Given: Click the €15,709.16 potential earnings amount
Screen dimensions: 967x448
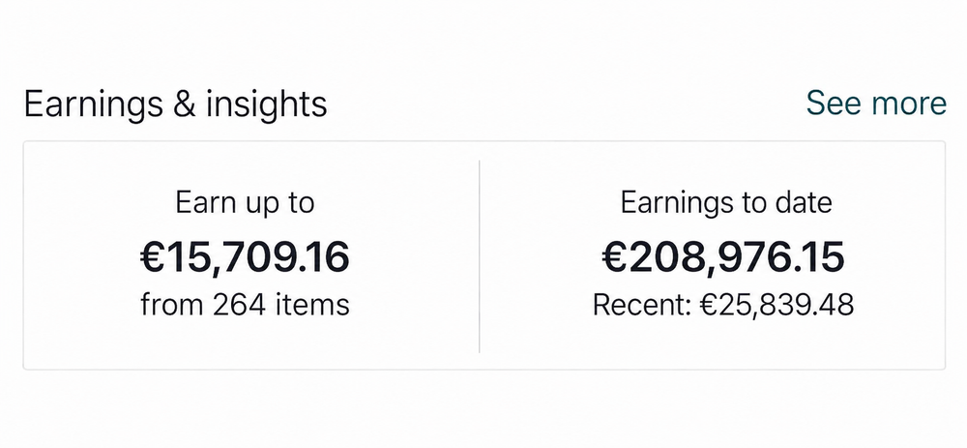Looking at the screenshot, I should [x=245, y=257].
